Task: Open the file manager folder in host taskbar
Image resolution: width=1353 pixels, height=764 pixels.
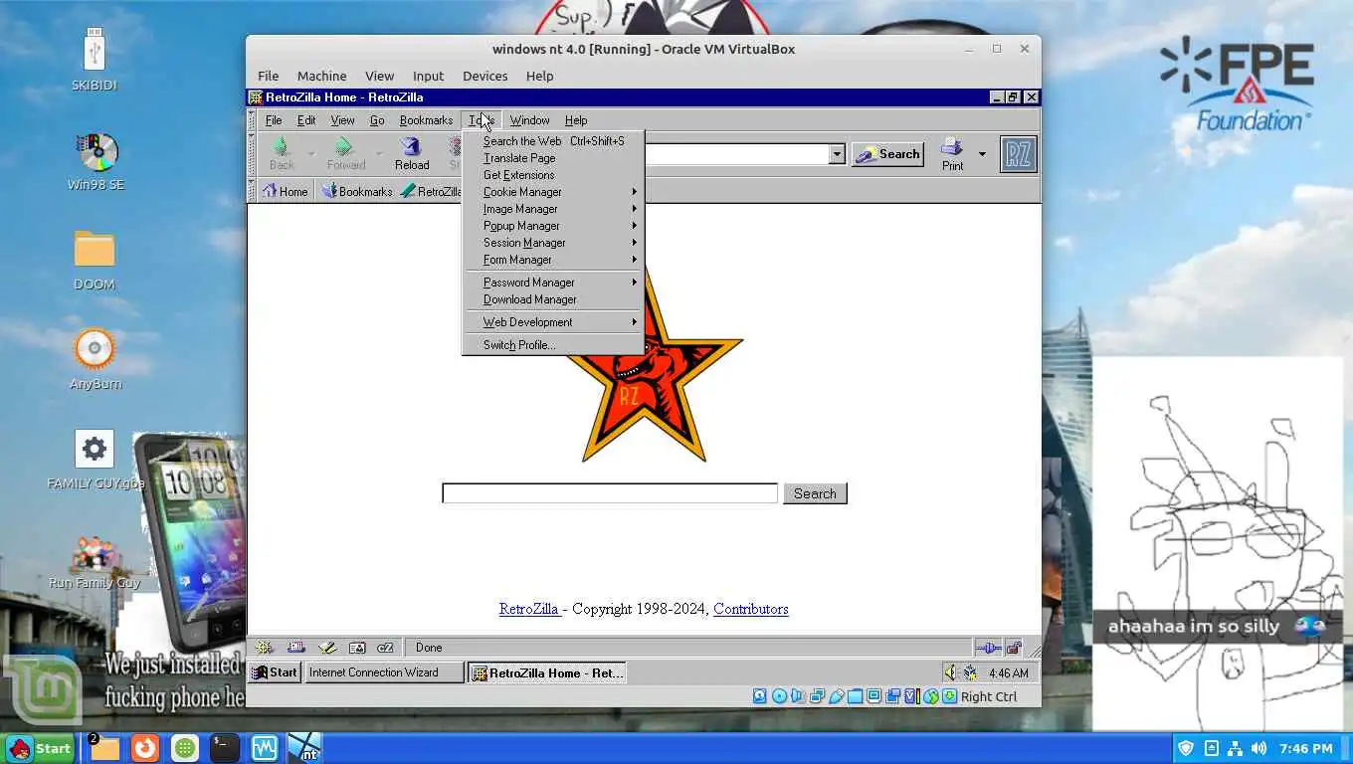Action: [x=104, y=748]
